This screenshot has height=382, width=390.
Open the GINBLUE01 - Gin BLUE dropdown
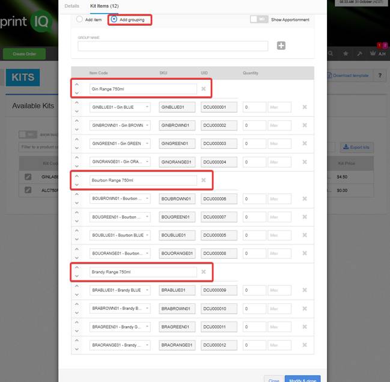tap(120, 107)
